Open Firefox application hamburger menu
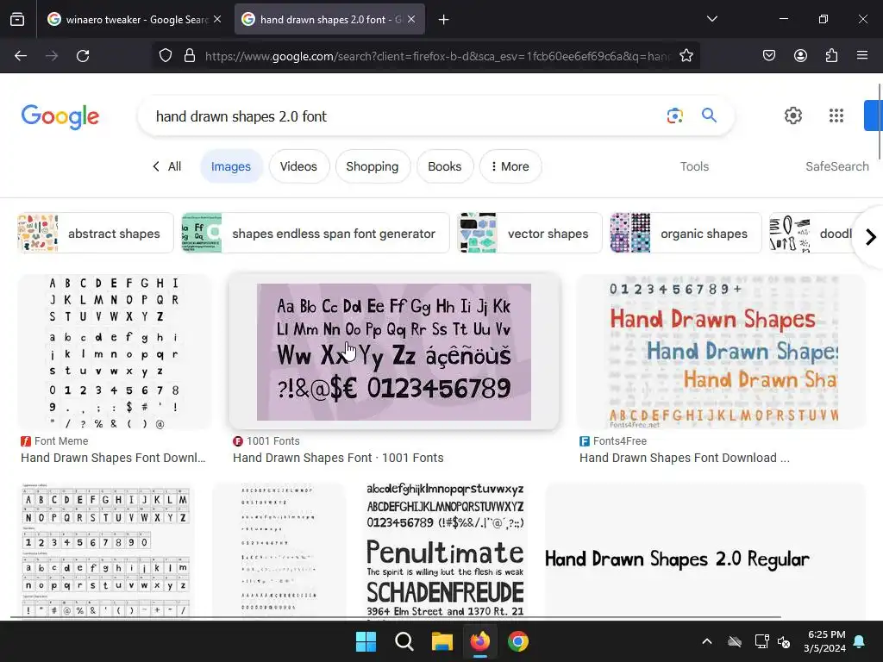This screenshot has height=662, width=883. [x=862, y=56]
